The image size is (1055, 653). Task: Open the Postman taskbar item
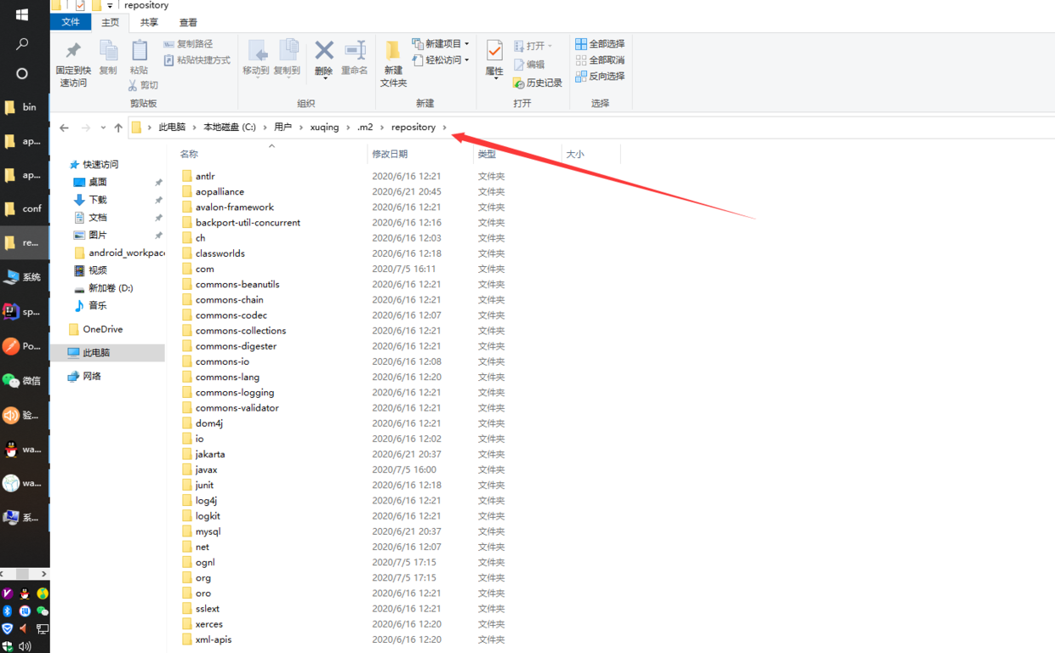point(24,346)
